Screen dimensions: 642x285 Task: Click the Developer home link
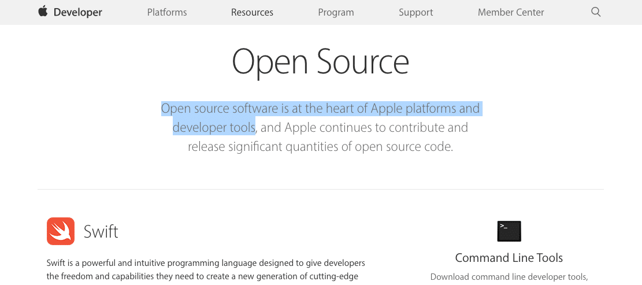coord(78,12)
